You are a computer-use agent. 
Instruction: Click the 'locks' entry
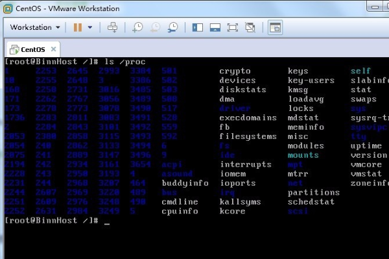(x=301, y=108)
